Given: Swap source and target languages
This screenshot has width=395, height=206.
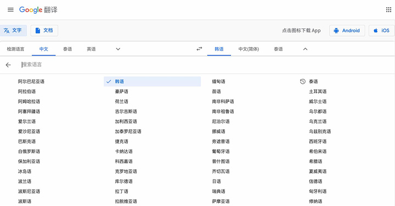Looking at the screenshot, I should pos(199,49).
